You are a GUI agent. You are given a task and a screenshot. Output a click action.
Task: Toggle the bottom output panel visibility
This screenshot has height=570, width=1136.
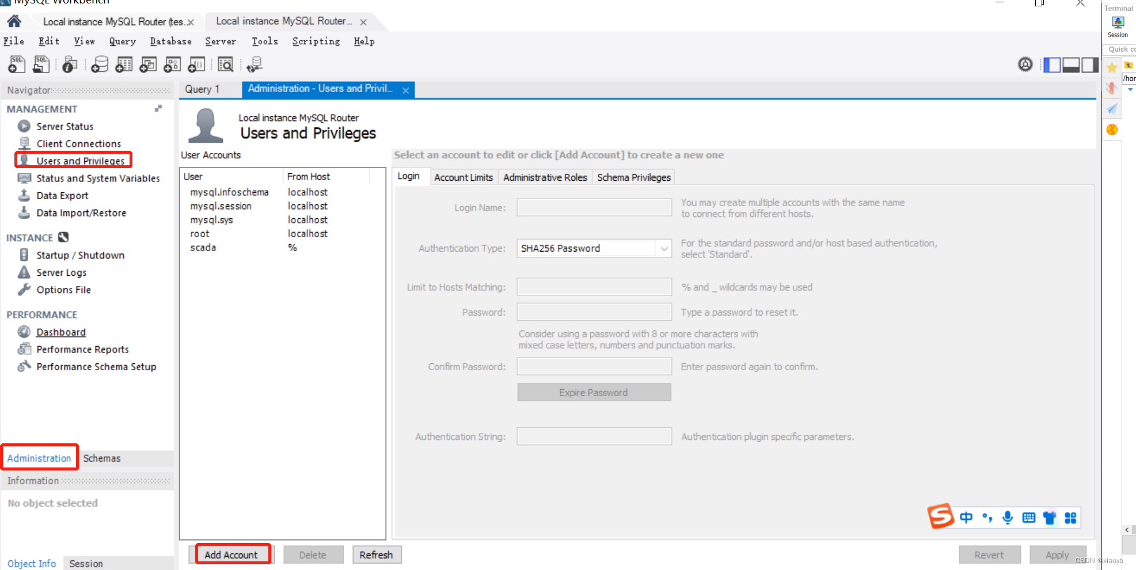[1071, 65]
